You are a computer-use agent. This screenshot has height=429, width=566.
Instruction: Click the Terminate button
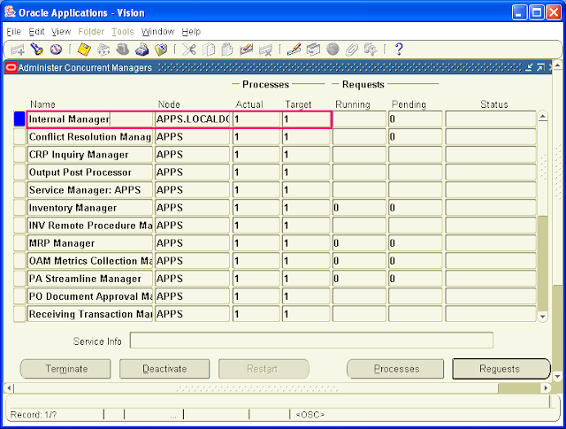tap(65, 369)
